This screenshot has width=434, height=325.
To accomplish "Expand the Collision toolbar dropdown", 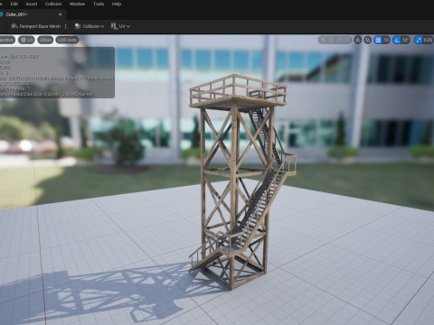I will coord(90,26).
